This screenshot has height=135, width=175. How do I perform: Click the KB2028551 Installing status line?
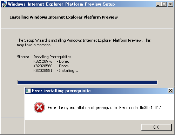coord(56,70)
